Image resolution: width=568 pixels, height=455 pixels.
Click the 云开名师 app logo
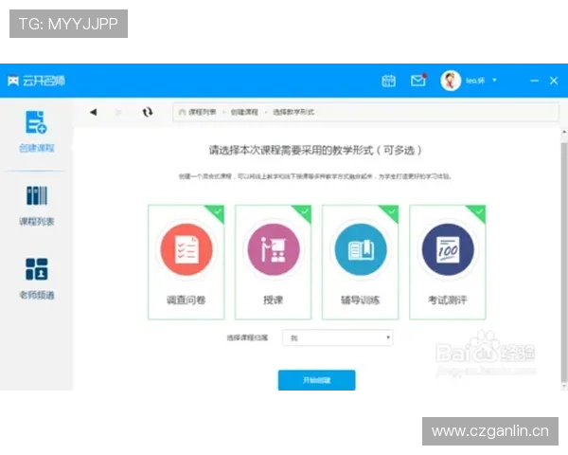pos(36,81)
